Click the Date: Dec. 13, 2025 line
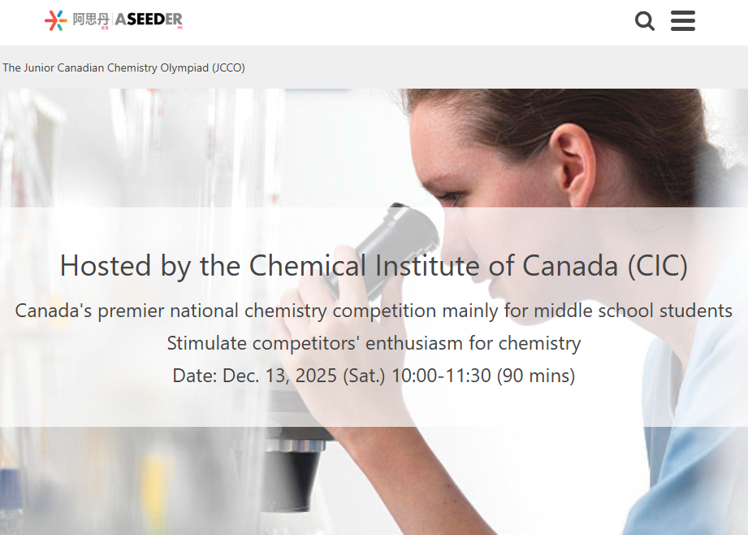This screenshot has width=748, height=535. [x=374, y=376]
